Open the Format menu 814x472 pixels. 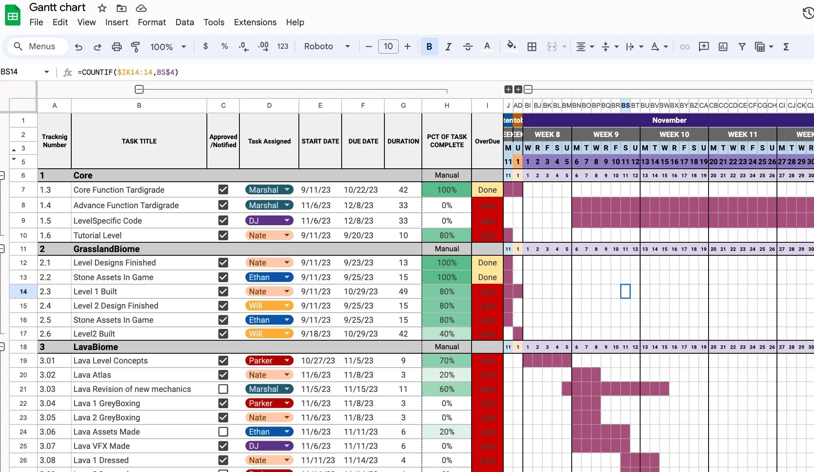(151, 22)
